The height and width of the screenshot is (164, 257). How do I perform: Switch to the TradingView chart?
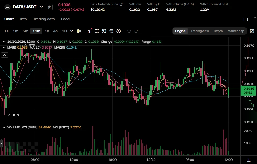pyautogui.click(x=200, y=31)
